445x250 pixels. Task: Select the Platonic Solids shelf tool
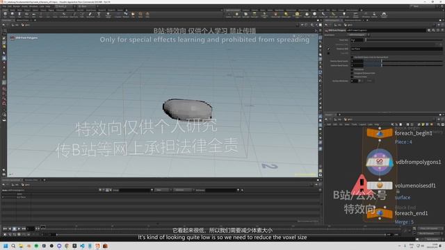[108, 15]
